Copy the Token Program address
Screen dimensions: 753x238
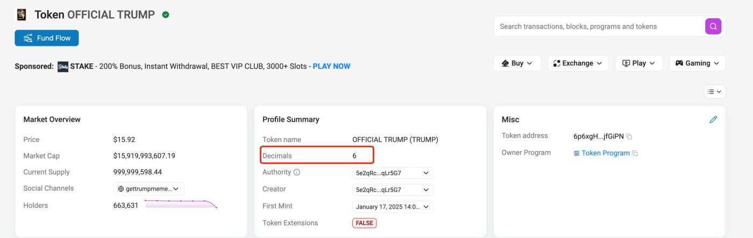pos(635,154)
